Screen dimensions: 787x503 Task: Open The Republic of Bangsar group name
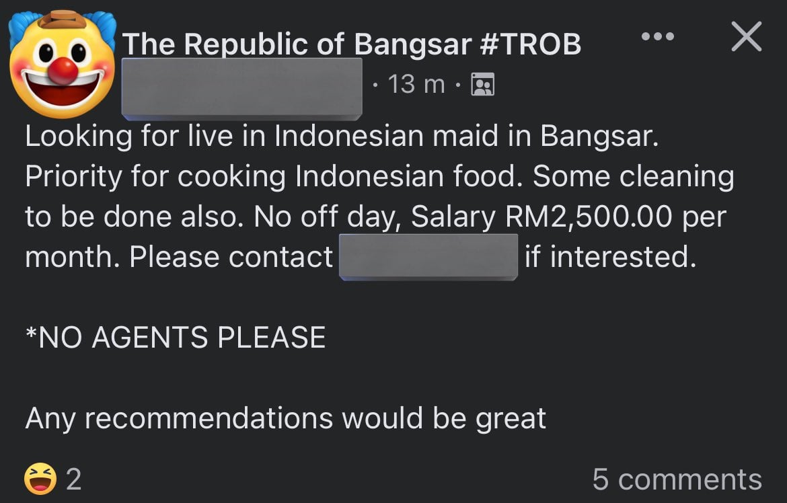(351, 44)
